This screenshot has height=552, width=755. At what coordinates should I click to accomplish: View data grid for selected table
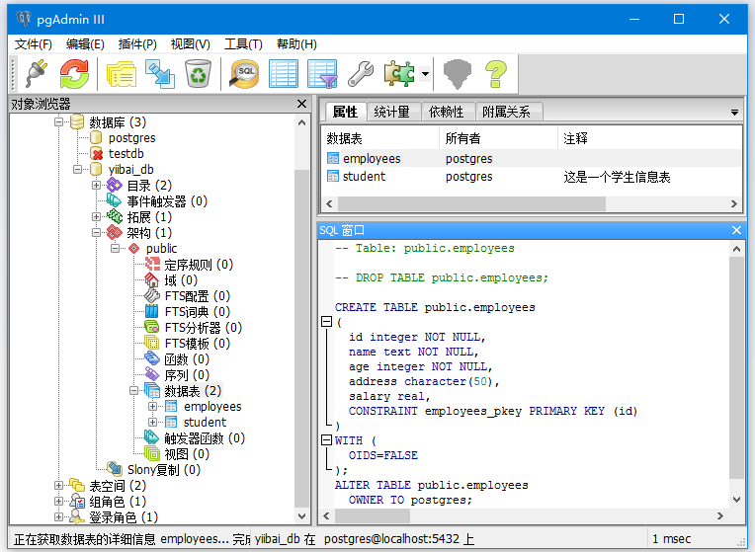point(284,74)
